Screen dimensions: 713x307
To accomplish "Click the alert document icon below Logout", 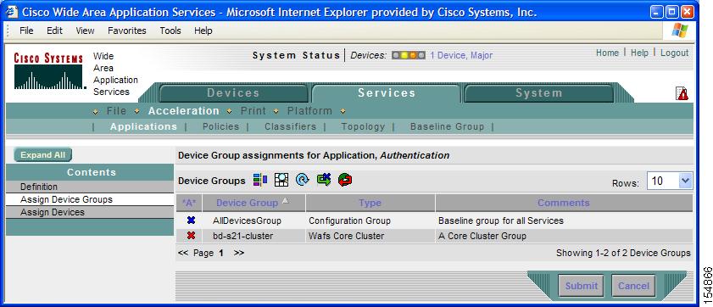I will 682,93.
